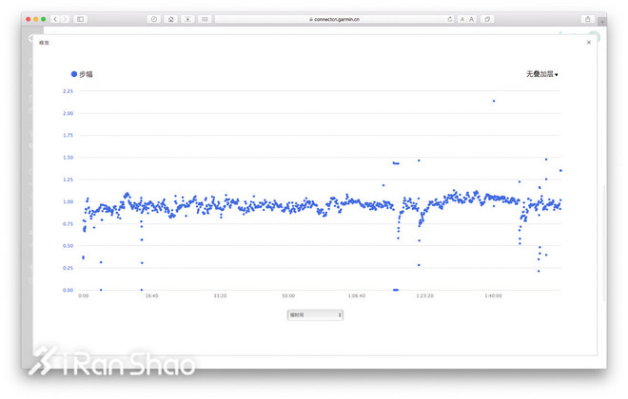
Task: Click the connect.garmin.cn address bar
Action: point(333,19)
